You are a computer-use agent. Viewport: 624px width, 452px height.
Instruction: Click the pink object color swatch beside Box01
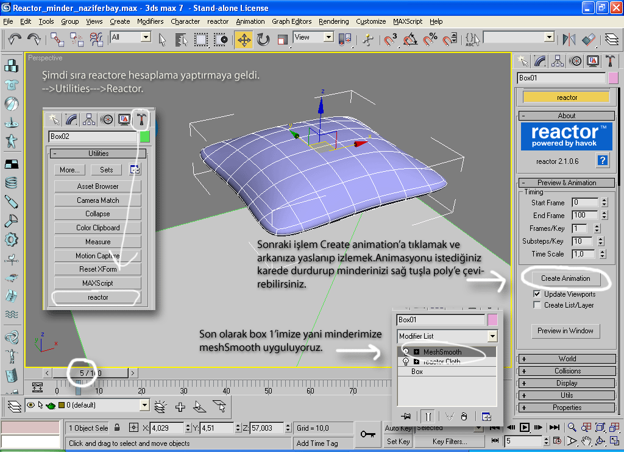coord(613,78)
